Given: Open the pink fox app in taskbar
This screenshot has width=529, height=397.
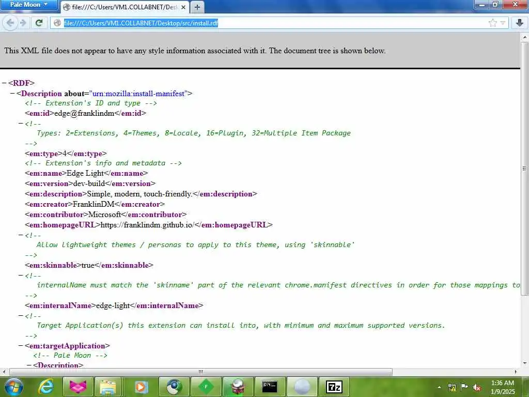Looking at the screenshot, I should click(x=78, y=387).
